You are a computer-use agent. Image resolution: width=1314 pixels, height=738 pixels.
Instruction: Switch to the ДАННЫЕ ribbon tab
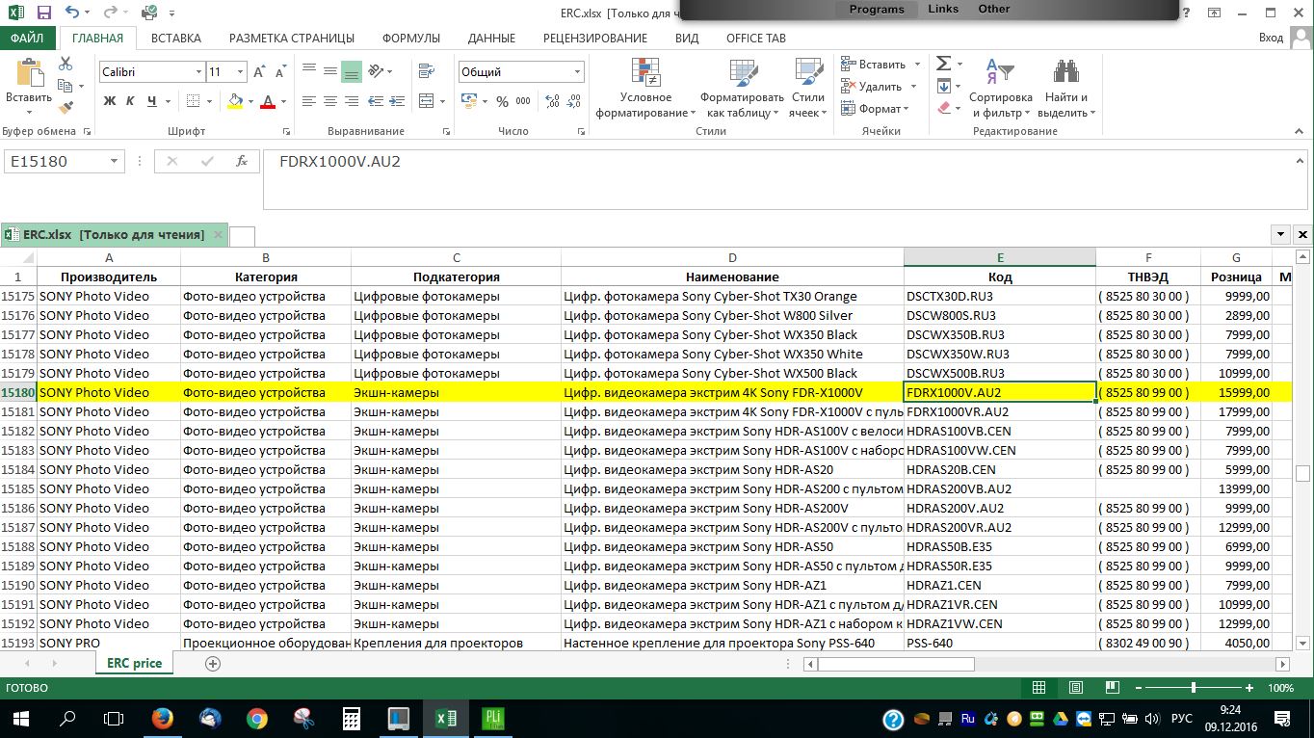click(x=491, y=39)
